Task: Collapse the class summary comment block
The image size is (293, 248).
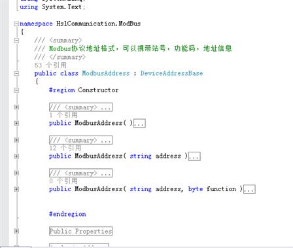Action: (x=16, y=41)
